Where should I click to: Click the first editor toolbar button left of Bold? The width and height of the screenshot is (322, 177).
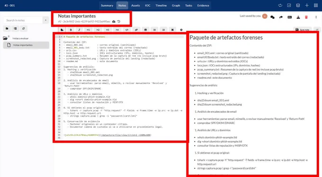(x=62, y=30)
